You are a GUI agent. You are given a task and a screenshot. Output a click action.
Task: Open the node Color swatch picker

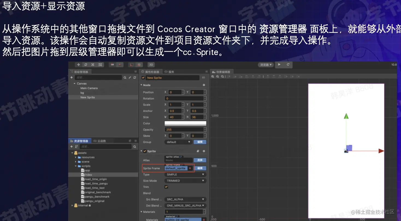[x=185, y=123]
